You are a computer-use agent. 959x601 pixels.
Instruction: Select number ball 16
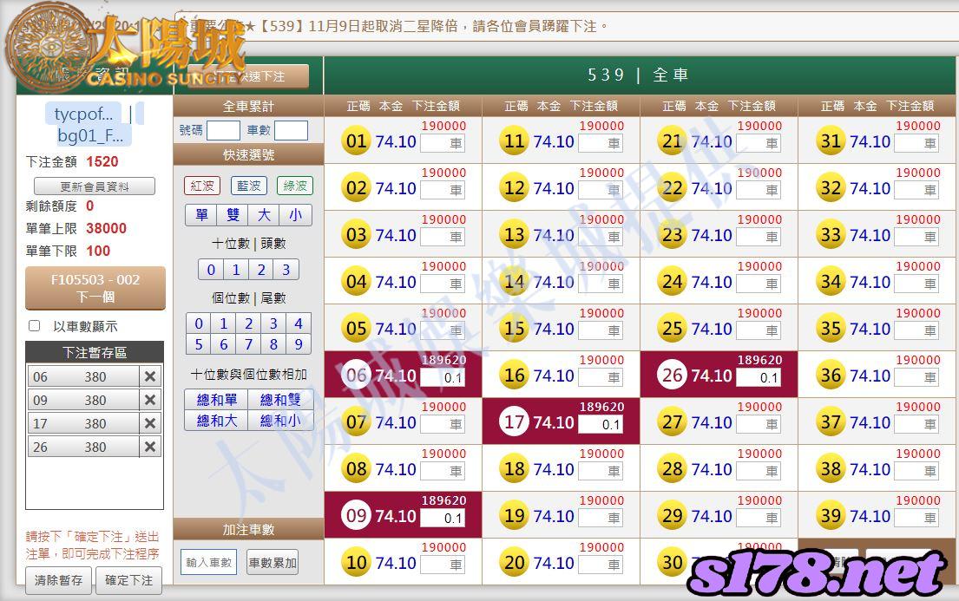pos(515,376)
